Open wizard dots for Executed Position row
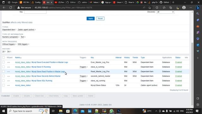 click(9, 62)
